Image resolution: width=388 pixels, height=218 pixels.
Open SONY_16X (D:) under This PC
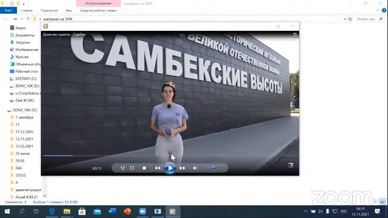click(24, 86)
